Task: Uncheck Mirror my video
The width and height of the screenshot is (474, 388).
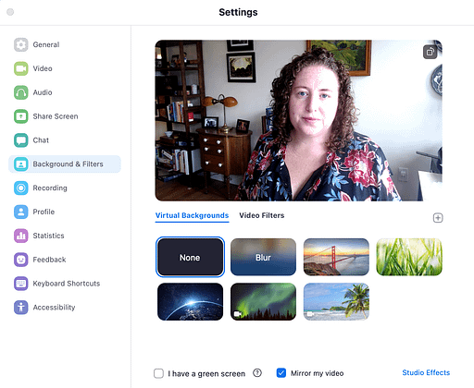Action: click(x=281, y=373)
